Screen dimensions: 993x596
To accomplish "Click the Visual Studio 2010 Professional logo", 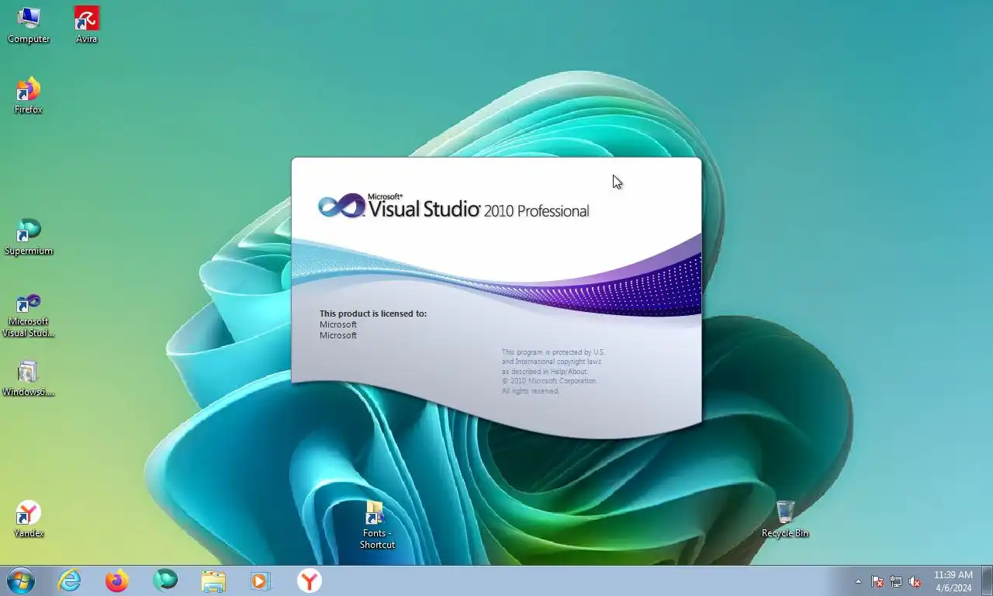I will (x=453, y=206).
